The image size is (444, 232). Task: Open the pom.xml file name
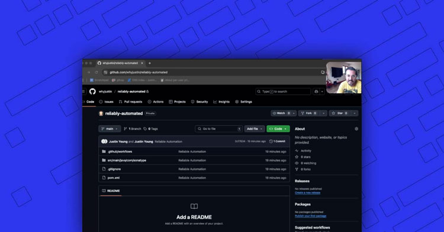coord(114,178)
